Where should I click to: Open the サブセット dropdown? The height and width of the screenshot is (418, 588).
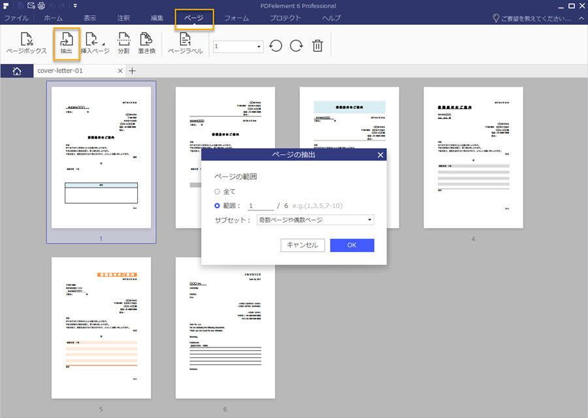316,219
